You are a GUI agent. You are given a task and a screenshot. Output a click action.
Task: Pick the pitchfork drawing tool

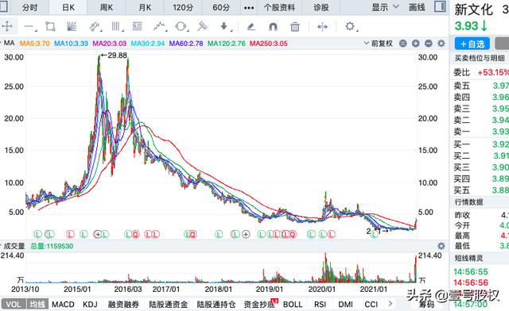pos(202,26)
